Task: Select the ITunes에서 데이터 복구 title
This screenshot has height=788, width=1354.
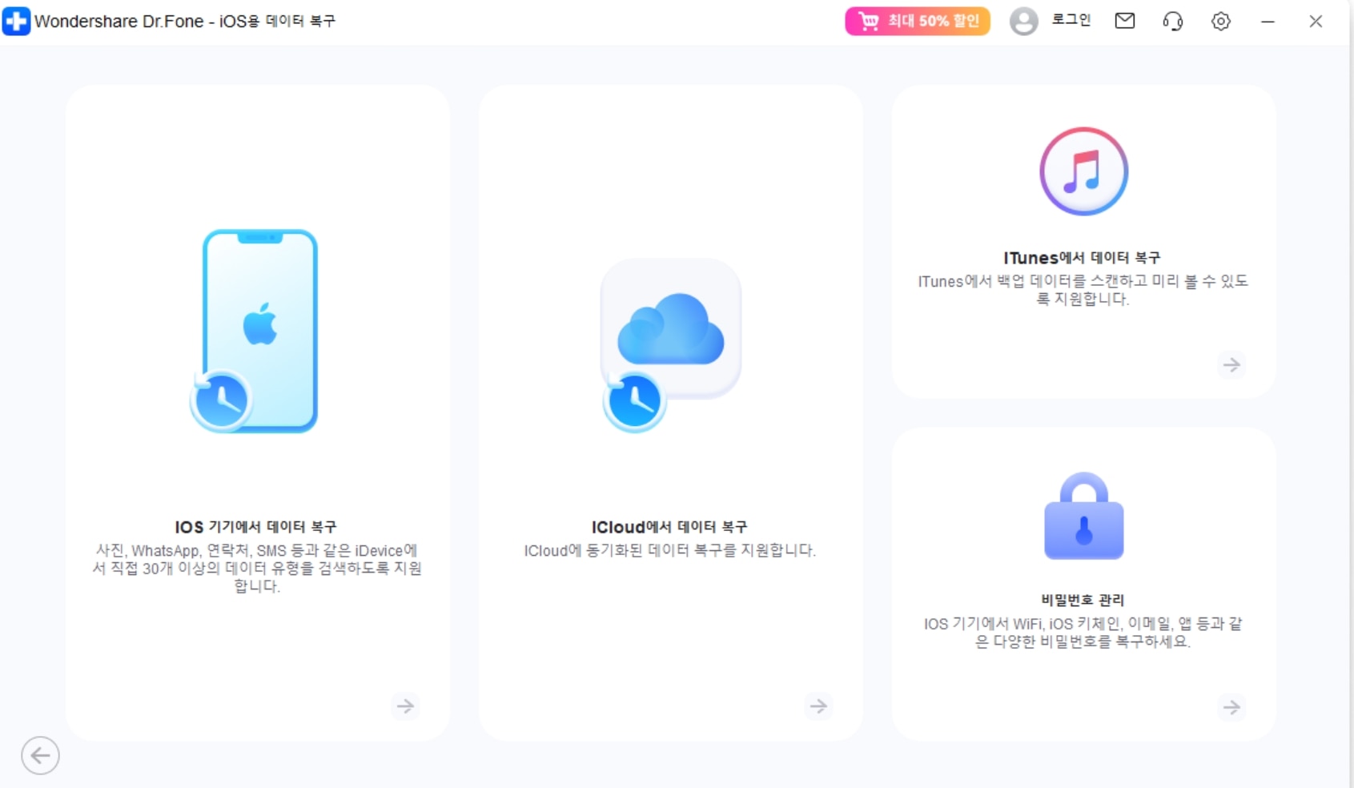Action: 1082,258
